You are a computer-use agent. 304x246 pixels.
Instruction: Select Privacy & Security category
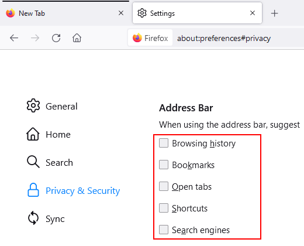[74, 190]
